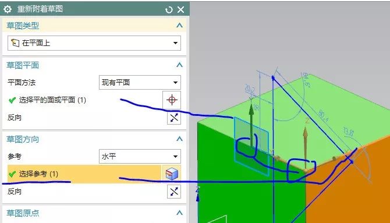This screenshot has height=223, width=390.
Task: Click the 20.2 dimension in viewport
Action: pos(250,89)
